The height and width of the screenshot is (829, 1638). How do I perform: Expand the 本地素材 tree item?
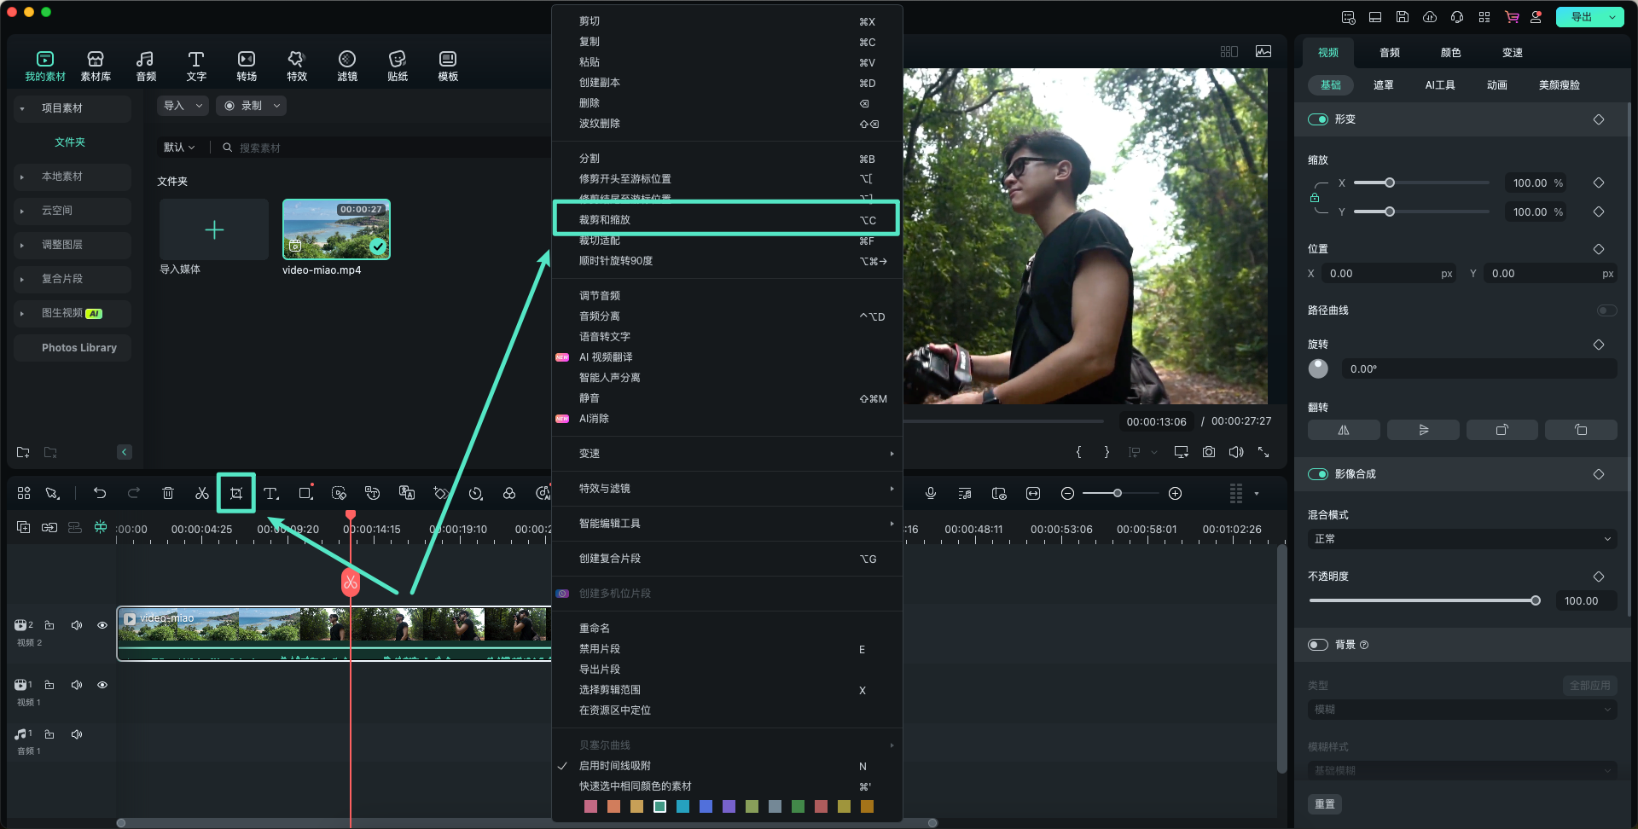click(x=22, y=177)
